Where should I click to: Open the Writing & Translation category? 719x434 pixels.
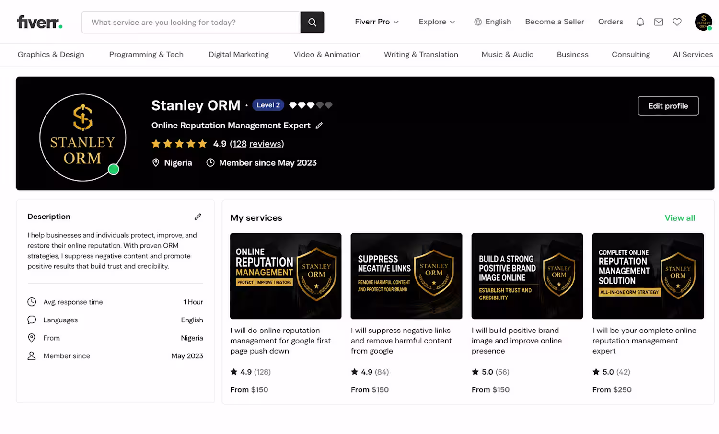click(421, 55)
